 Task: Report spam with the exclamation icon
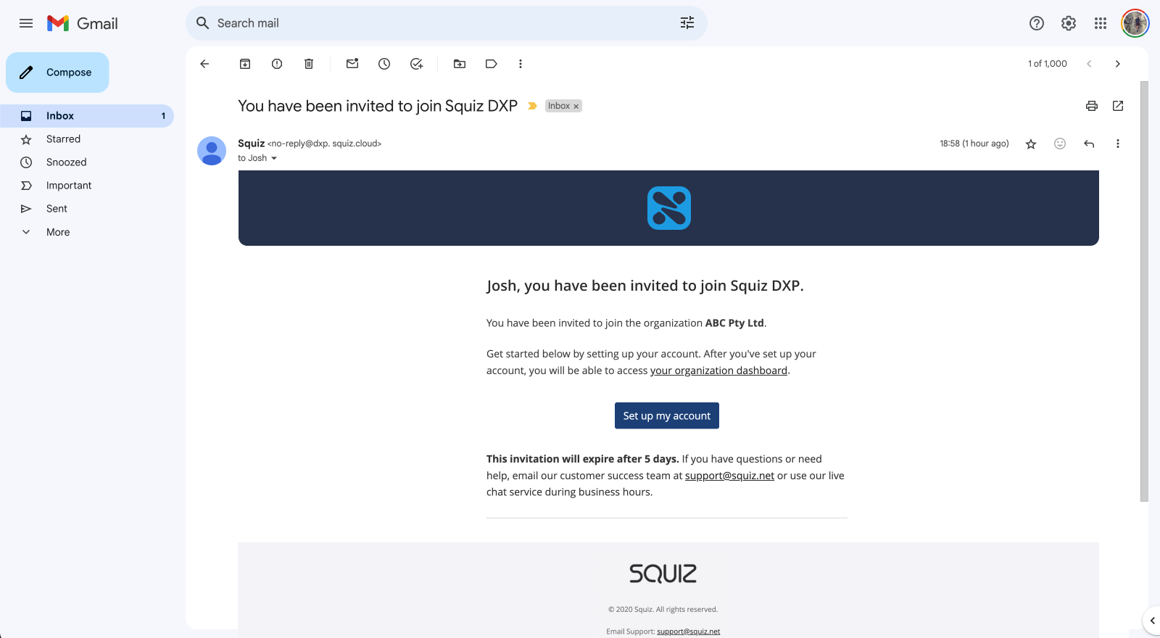click(x=277, y=64)
